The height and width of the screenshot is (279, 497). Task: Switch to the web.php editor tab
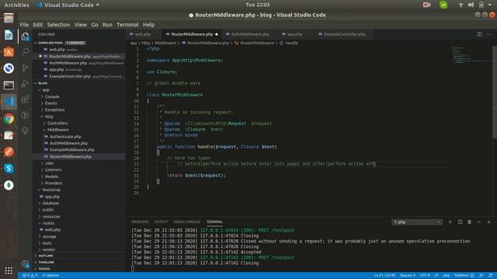(x=143, y=34)
